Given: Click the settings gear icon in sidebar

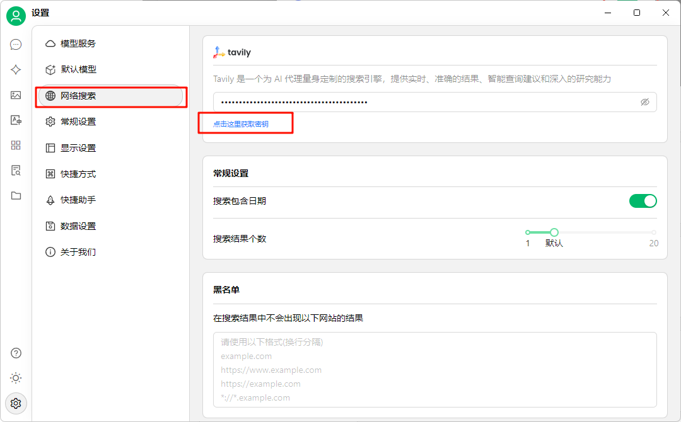Looking at the screenshot, I should 16,403.
